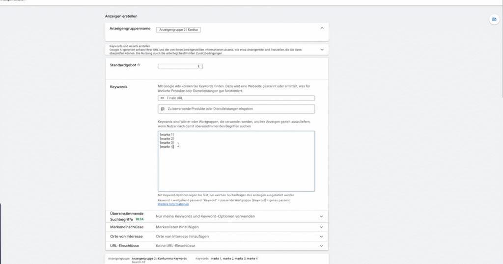Click the Anzeigen erstellen heading

pyautogui.click(x=121, y=16)
